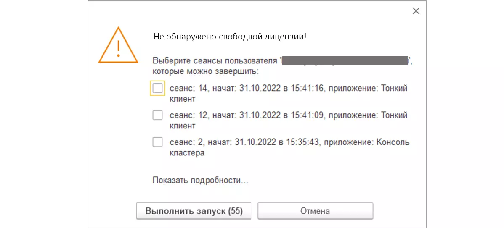Click the Отмена button
This screenshot has width=504, height=228.
pyautogui.click(x=315, y=211)
